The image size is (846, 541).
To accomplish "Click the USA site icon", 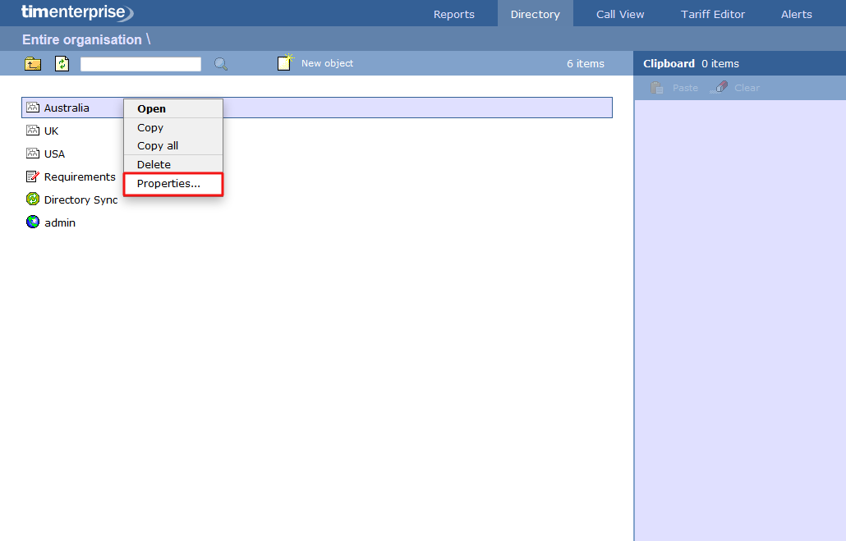I will pos(33,154).
